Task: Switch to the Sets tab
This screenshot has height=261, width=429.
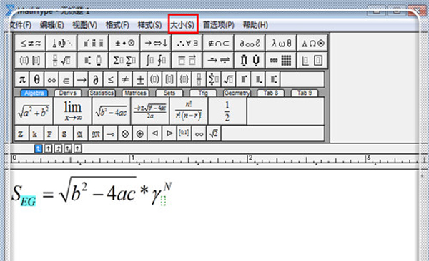Action: [169, 93]
